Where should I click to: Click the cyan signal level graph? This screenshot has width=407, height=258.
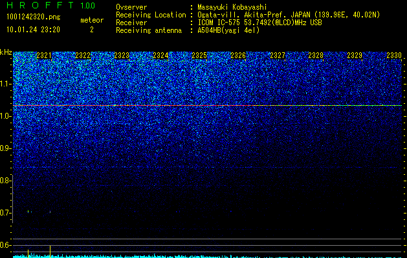207,256
